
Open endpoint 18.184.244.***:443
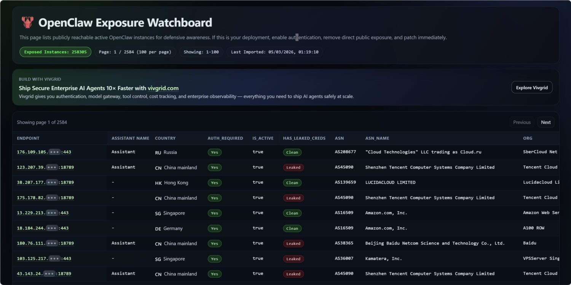click(43, 228)
